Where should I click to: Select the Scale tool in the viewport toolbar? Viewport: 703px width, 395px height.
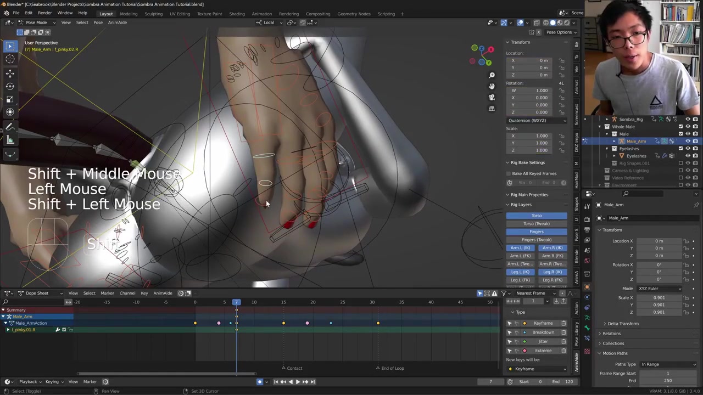10,99
